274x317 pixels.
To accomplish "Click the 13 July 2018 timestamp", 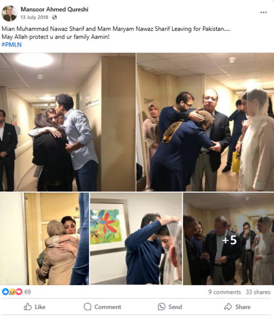I will [34, 18].
